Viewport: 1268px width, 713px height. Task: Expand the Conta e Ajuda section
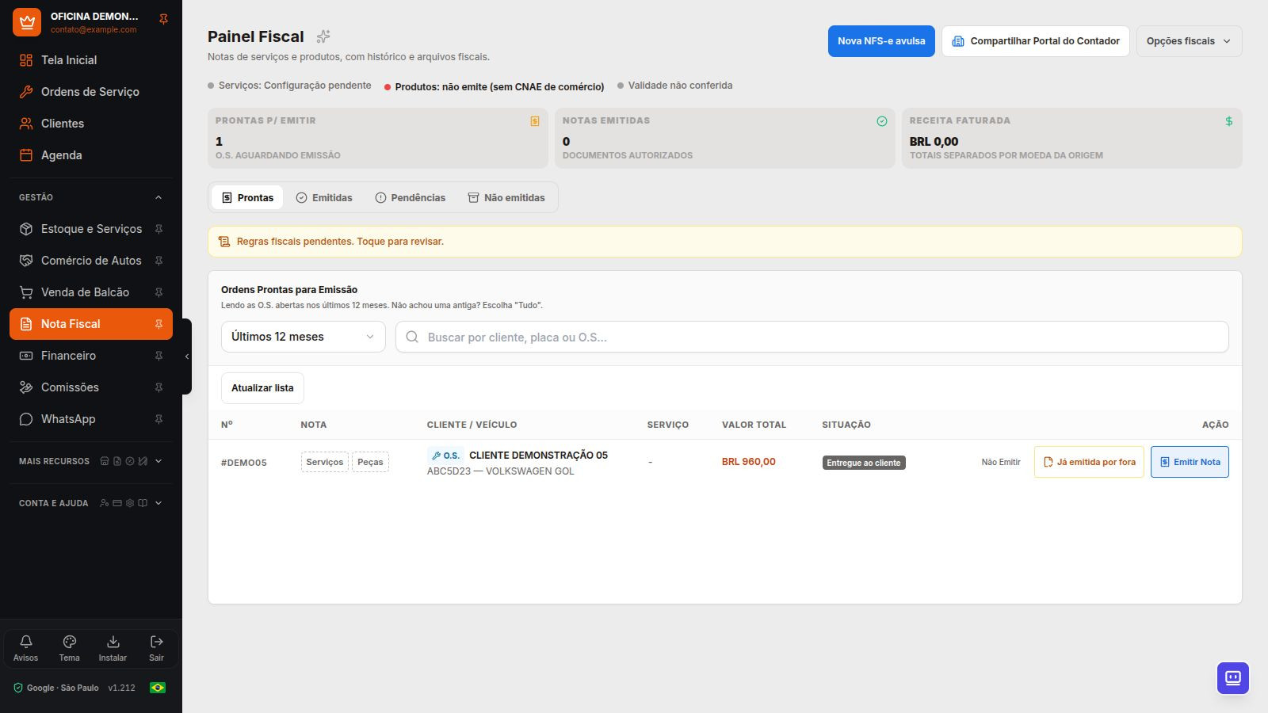pos(91,503)
